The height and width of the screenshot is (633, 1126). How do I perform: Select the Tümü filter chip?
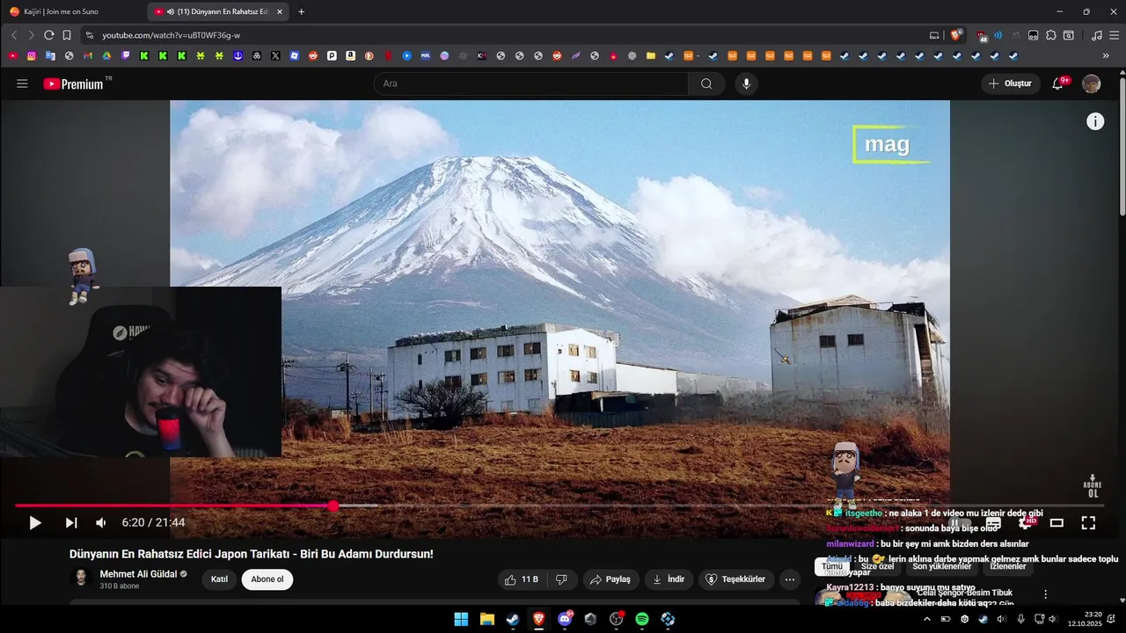coord(832,566)
